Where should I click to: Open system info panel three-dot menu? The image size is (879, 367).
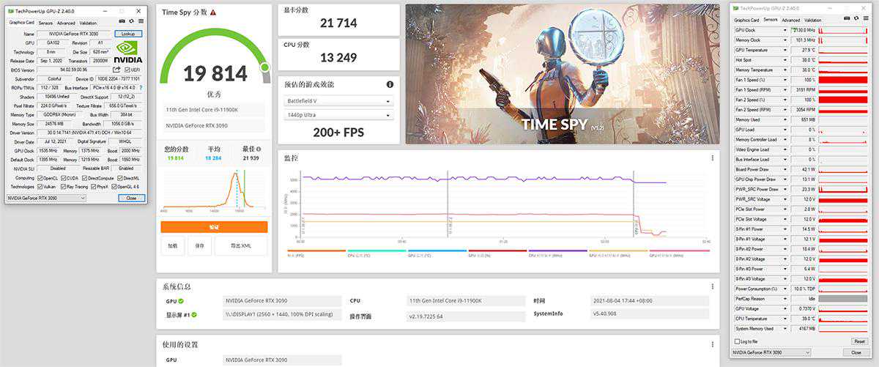point(712,286)
